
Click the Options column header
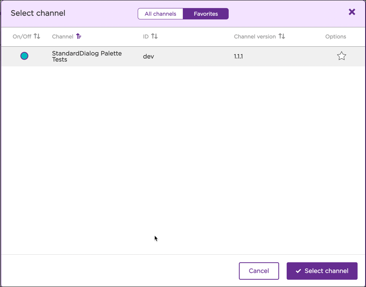pyautogui.click(x=335, y=36)
